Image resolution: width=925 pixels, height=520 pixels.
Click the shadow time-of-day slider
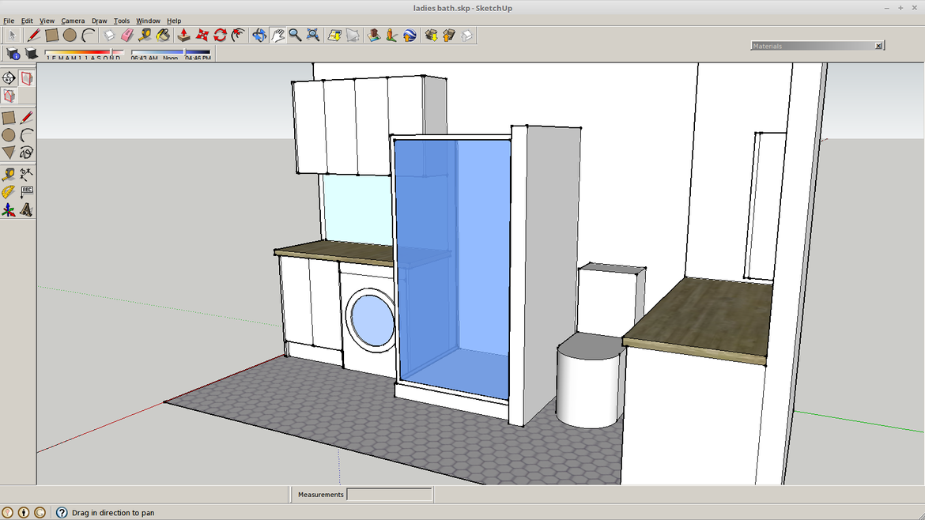[x=171, y=54]
